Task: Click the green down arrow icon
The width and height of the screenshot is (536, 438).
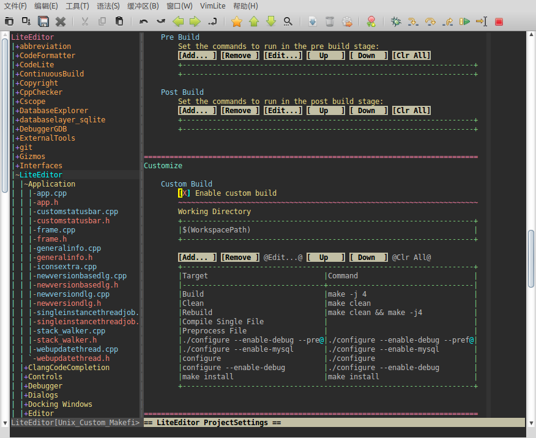Action: click(x=271, y=21)
